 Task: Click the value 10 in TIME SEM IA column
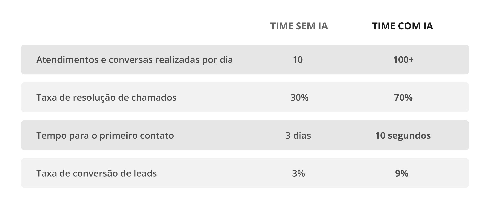pyautogui.click(x=298, y=60)
